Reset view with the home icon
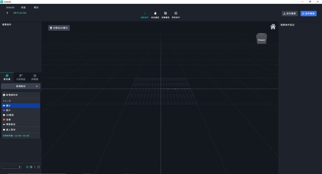 pyautogui.click(x=273, y=26)
